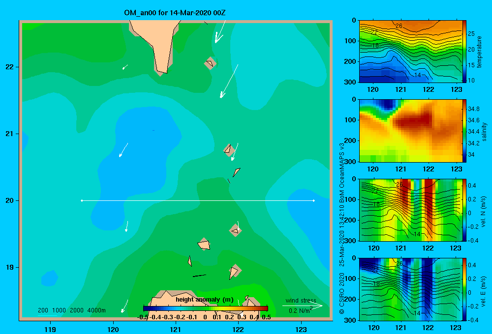The height and width of the screenshot is (334, 492).
Task: Click the salinity colorbar
Action: [464, 131]
